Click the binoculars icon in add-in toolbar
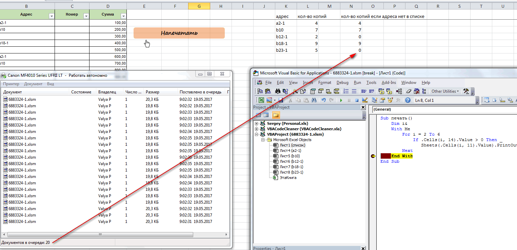517x250 pixels. pyautogui.click(x=278, y=91)
